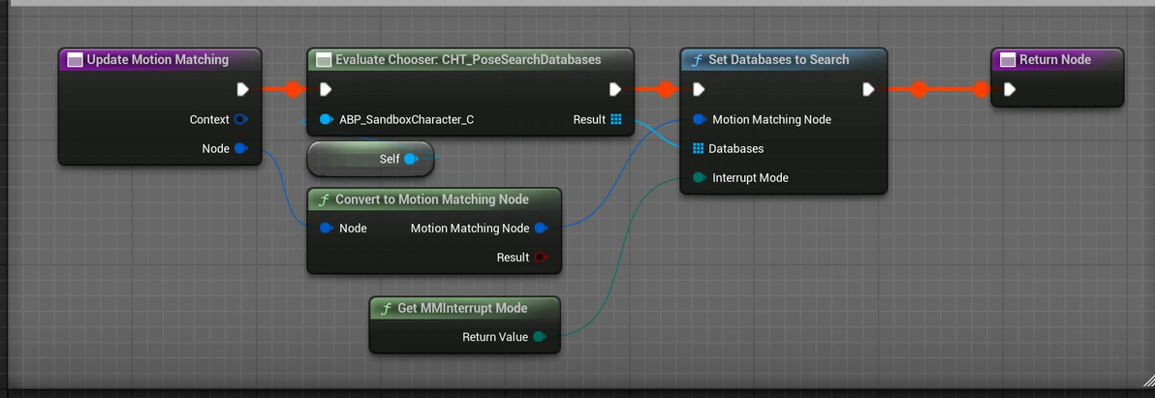Click the Databases label

[x=735, y=148]
